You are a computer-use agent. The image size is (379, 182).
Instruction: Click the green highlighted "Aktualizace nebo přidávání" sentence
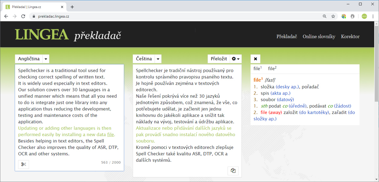(x=186, y=134)
